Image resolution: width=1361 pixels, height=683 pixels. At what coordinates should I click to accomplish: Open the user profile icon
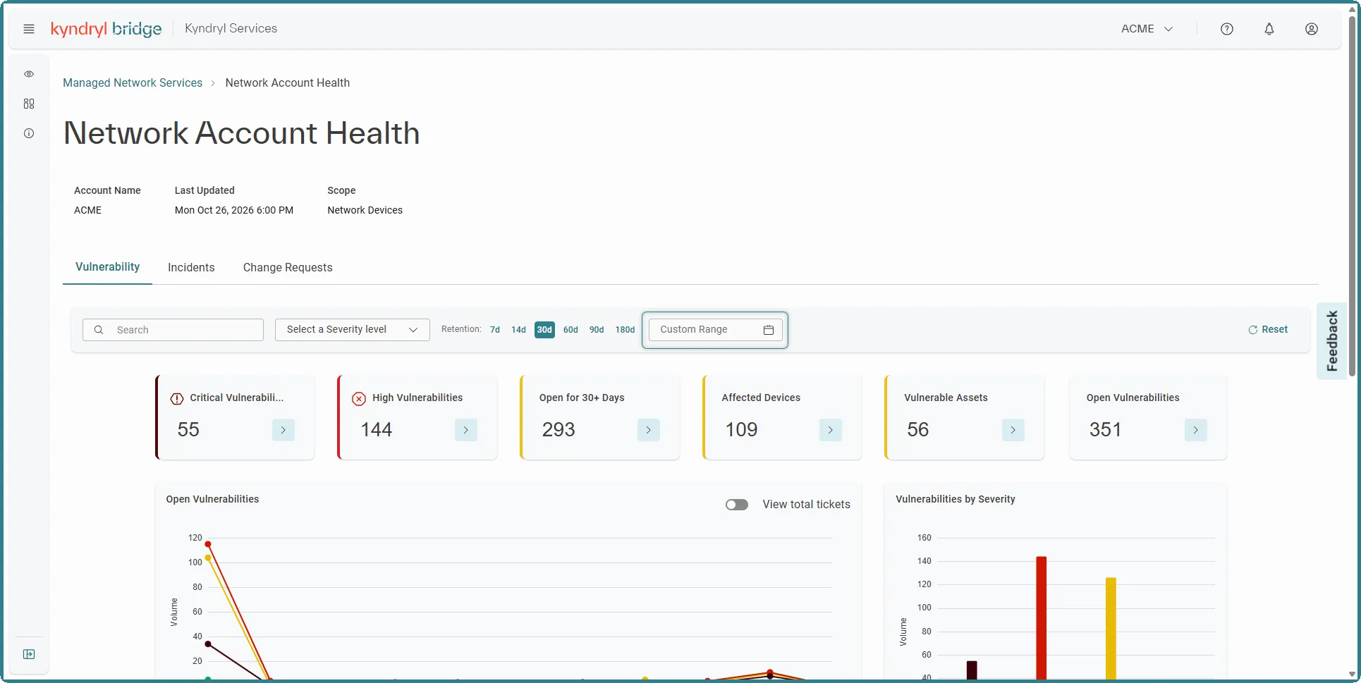[x=1312, y=29]
